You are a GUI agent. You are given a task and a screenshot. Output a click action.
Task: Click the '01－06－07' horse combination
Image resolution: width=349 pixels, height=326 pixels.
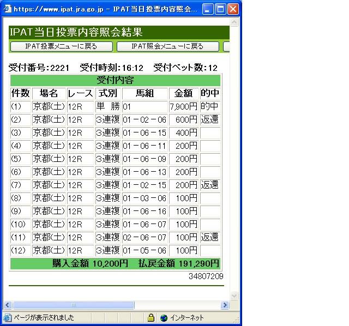point(145,224)
